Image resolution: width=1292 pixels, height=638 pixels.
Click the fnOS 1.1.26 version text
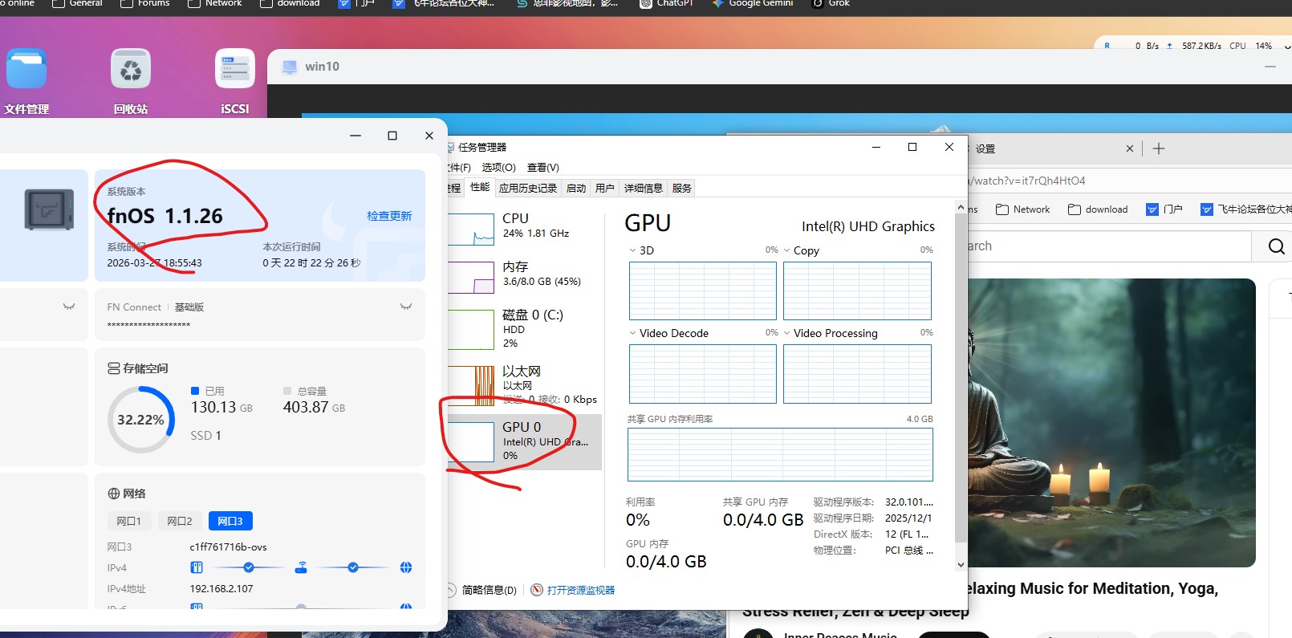(165, 216)
